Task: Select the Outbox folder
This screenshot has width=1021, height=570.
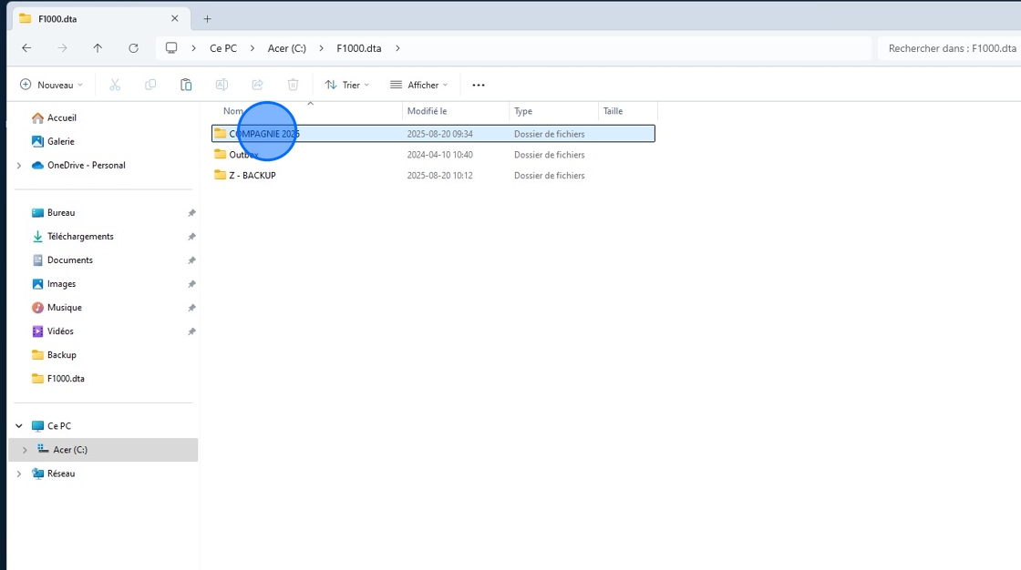Action: (x=433, y=155)
